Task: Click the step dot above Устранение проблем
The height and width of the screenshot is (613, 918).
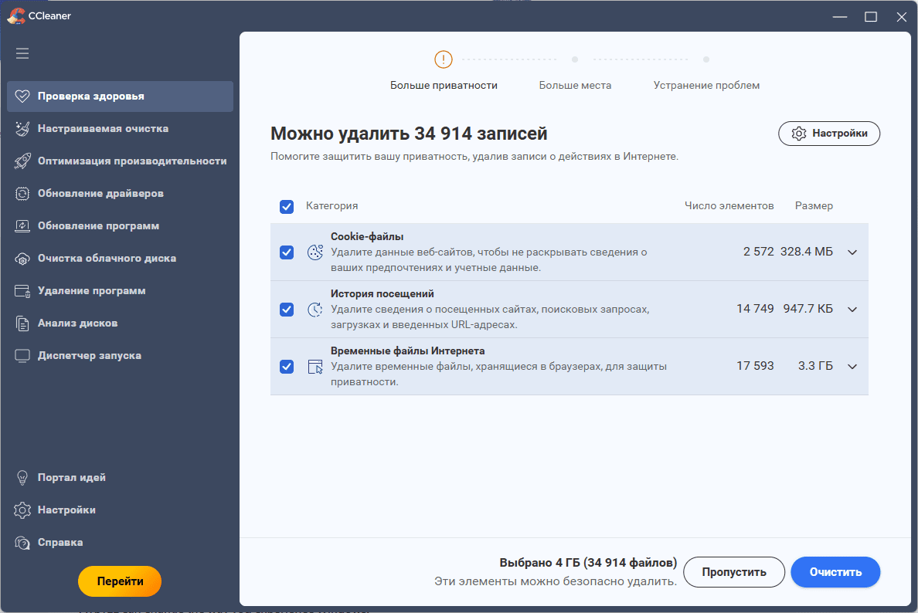Action: pyautogui.click(x=706, y=59)
